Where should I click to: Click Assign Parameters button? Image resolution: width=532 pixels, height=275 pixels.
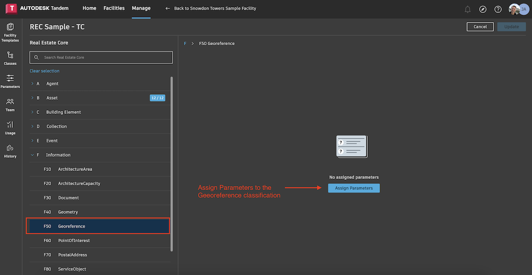coord(354,188)
